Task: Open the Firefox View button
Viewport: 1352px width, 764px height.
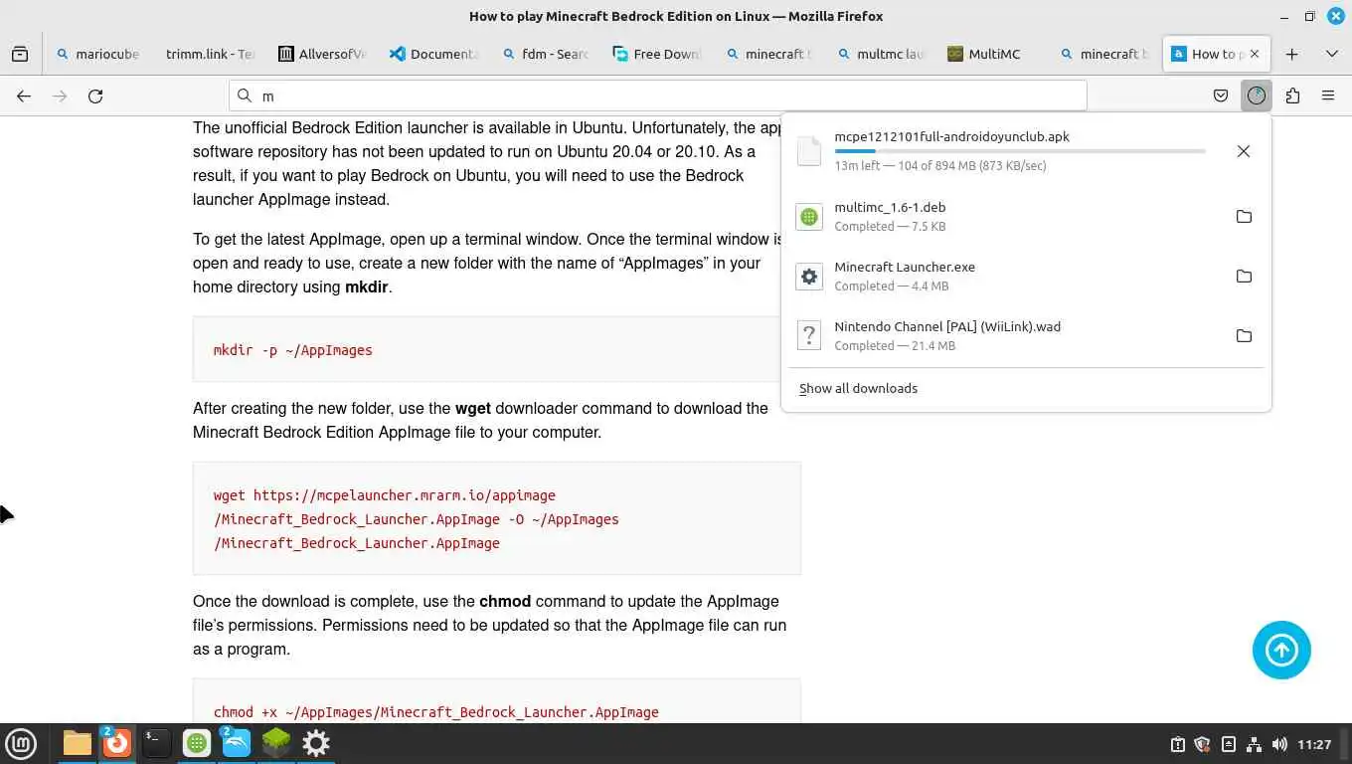Action: 20,54
